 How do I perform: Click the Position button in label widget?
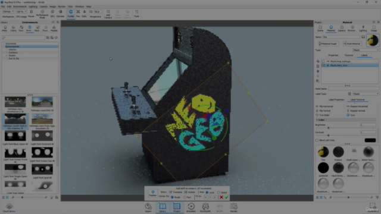coord(152,193)
